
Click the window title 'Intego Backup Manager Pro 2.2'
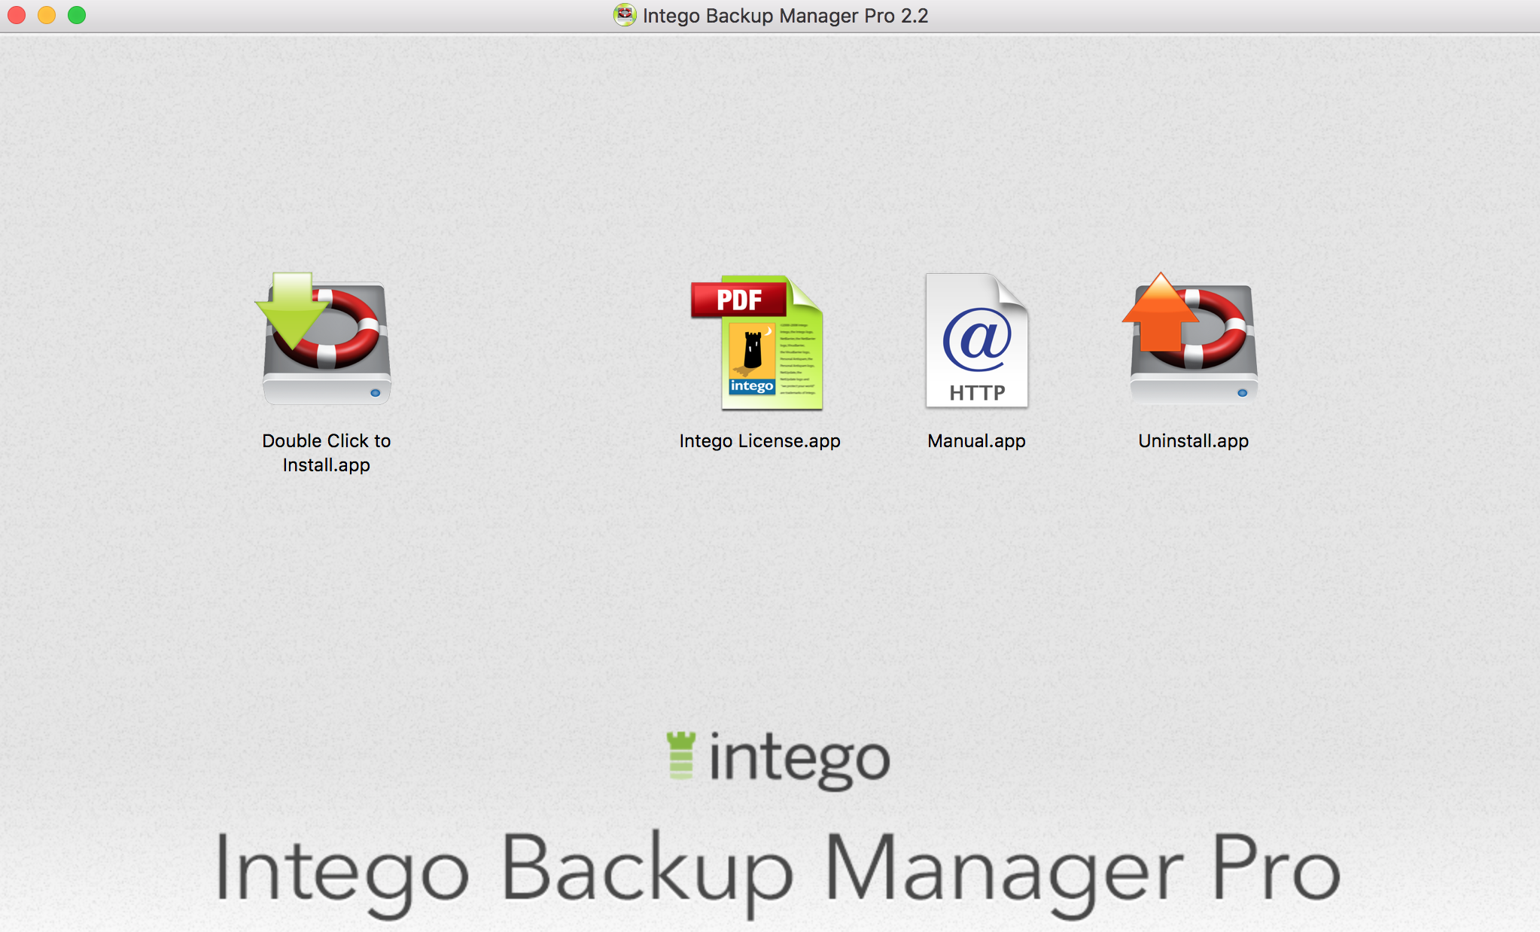coord(785,16)
